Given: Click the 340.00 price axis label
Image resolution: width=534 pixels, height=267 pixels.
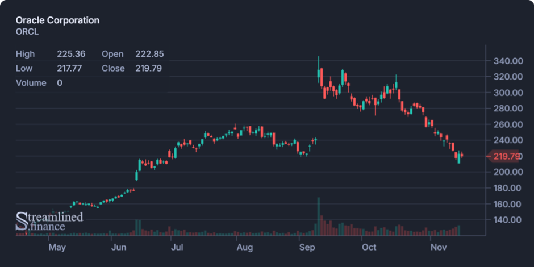Looking at the screenshot, I should [x=508, y=61].
